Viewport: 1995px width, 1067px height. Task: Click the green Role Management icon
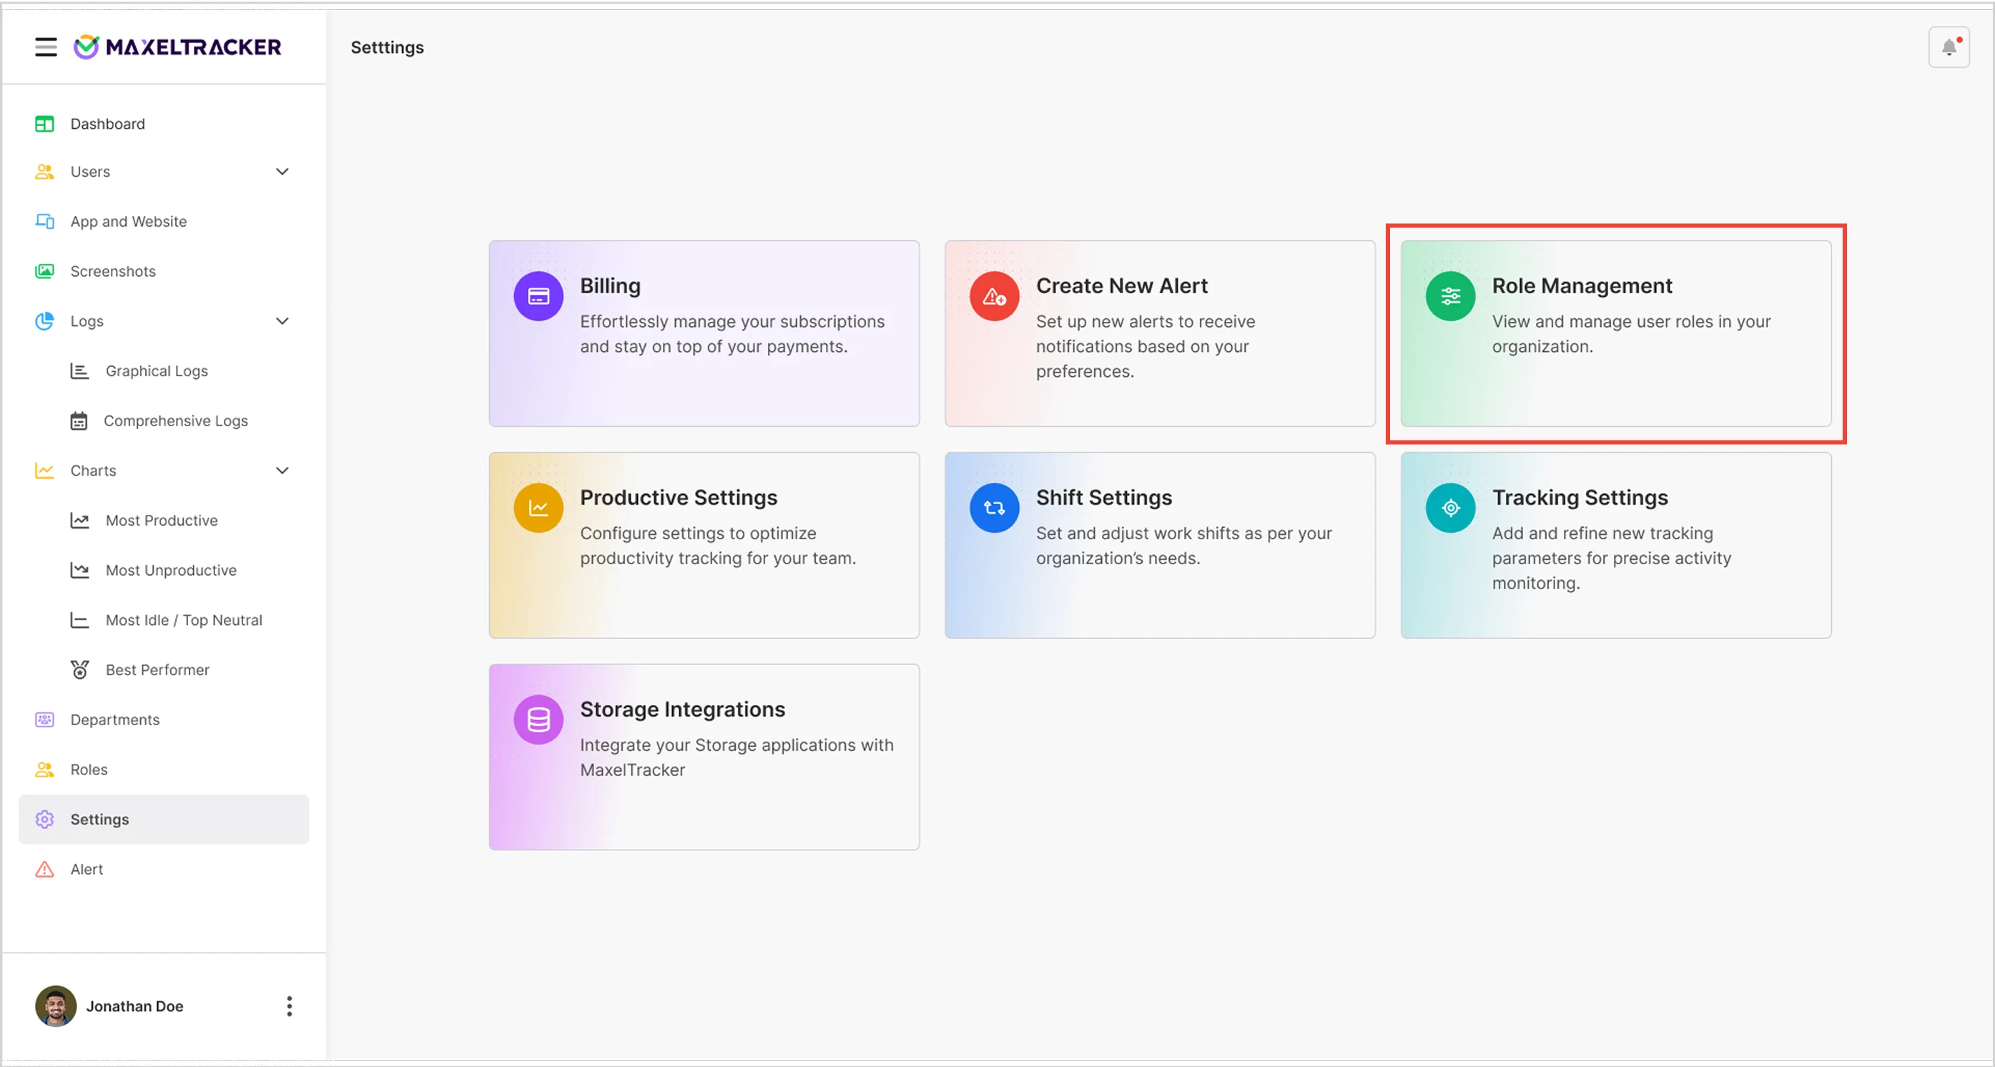1451,297
